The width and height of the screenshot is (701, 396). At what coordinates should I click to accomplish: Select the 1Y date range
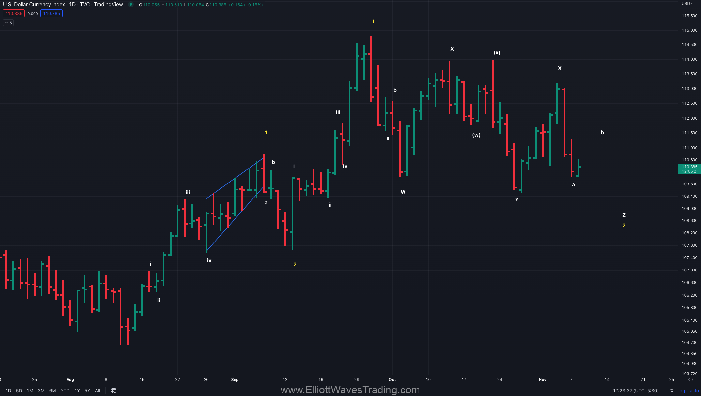click(x=77, y=391)
